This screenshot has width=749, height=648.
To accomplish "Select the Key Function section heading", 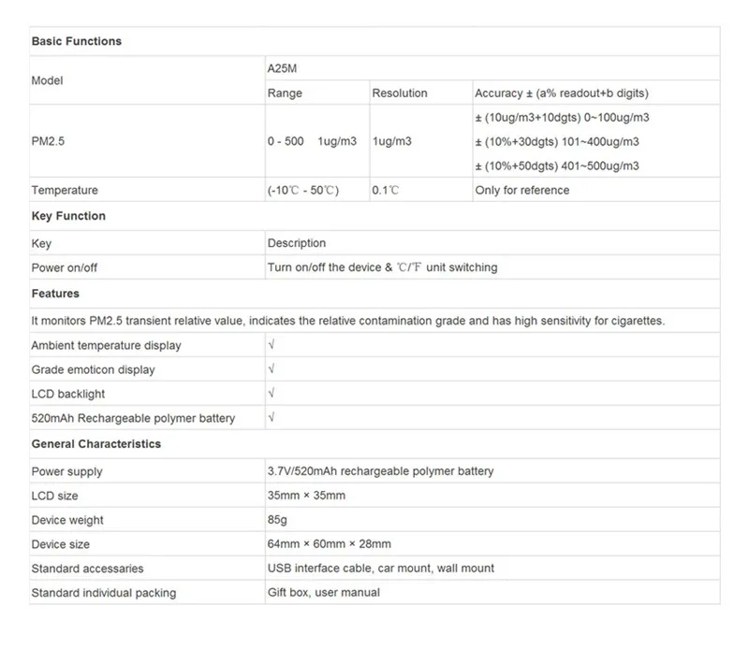I will [x=68, y=216].
